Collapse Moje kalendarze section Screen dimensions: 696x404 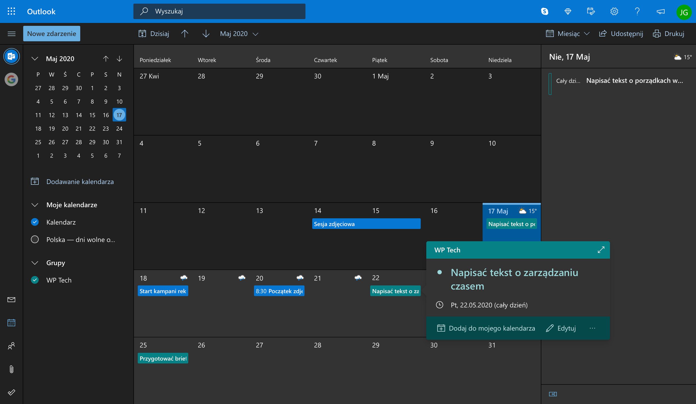[x=35, y=205]
